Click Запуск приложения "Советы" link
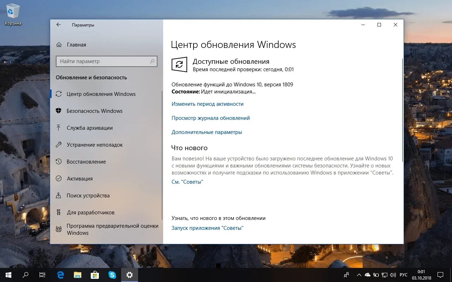Screen dimensions: 452x282 tap(208, 228)
